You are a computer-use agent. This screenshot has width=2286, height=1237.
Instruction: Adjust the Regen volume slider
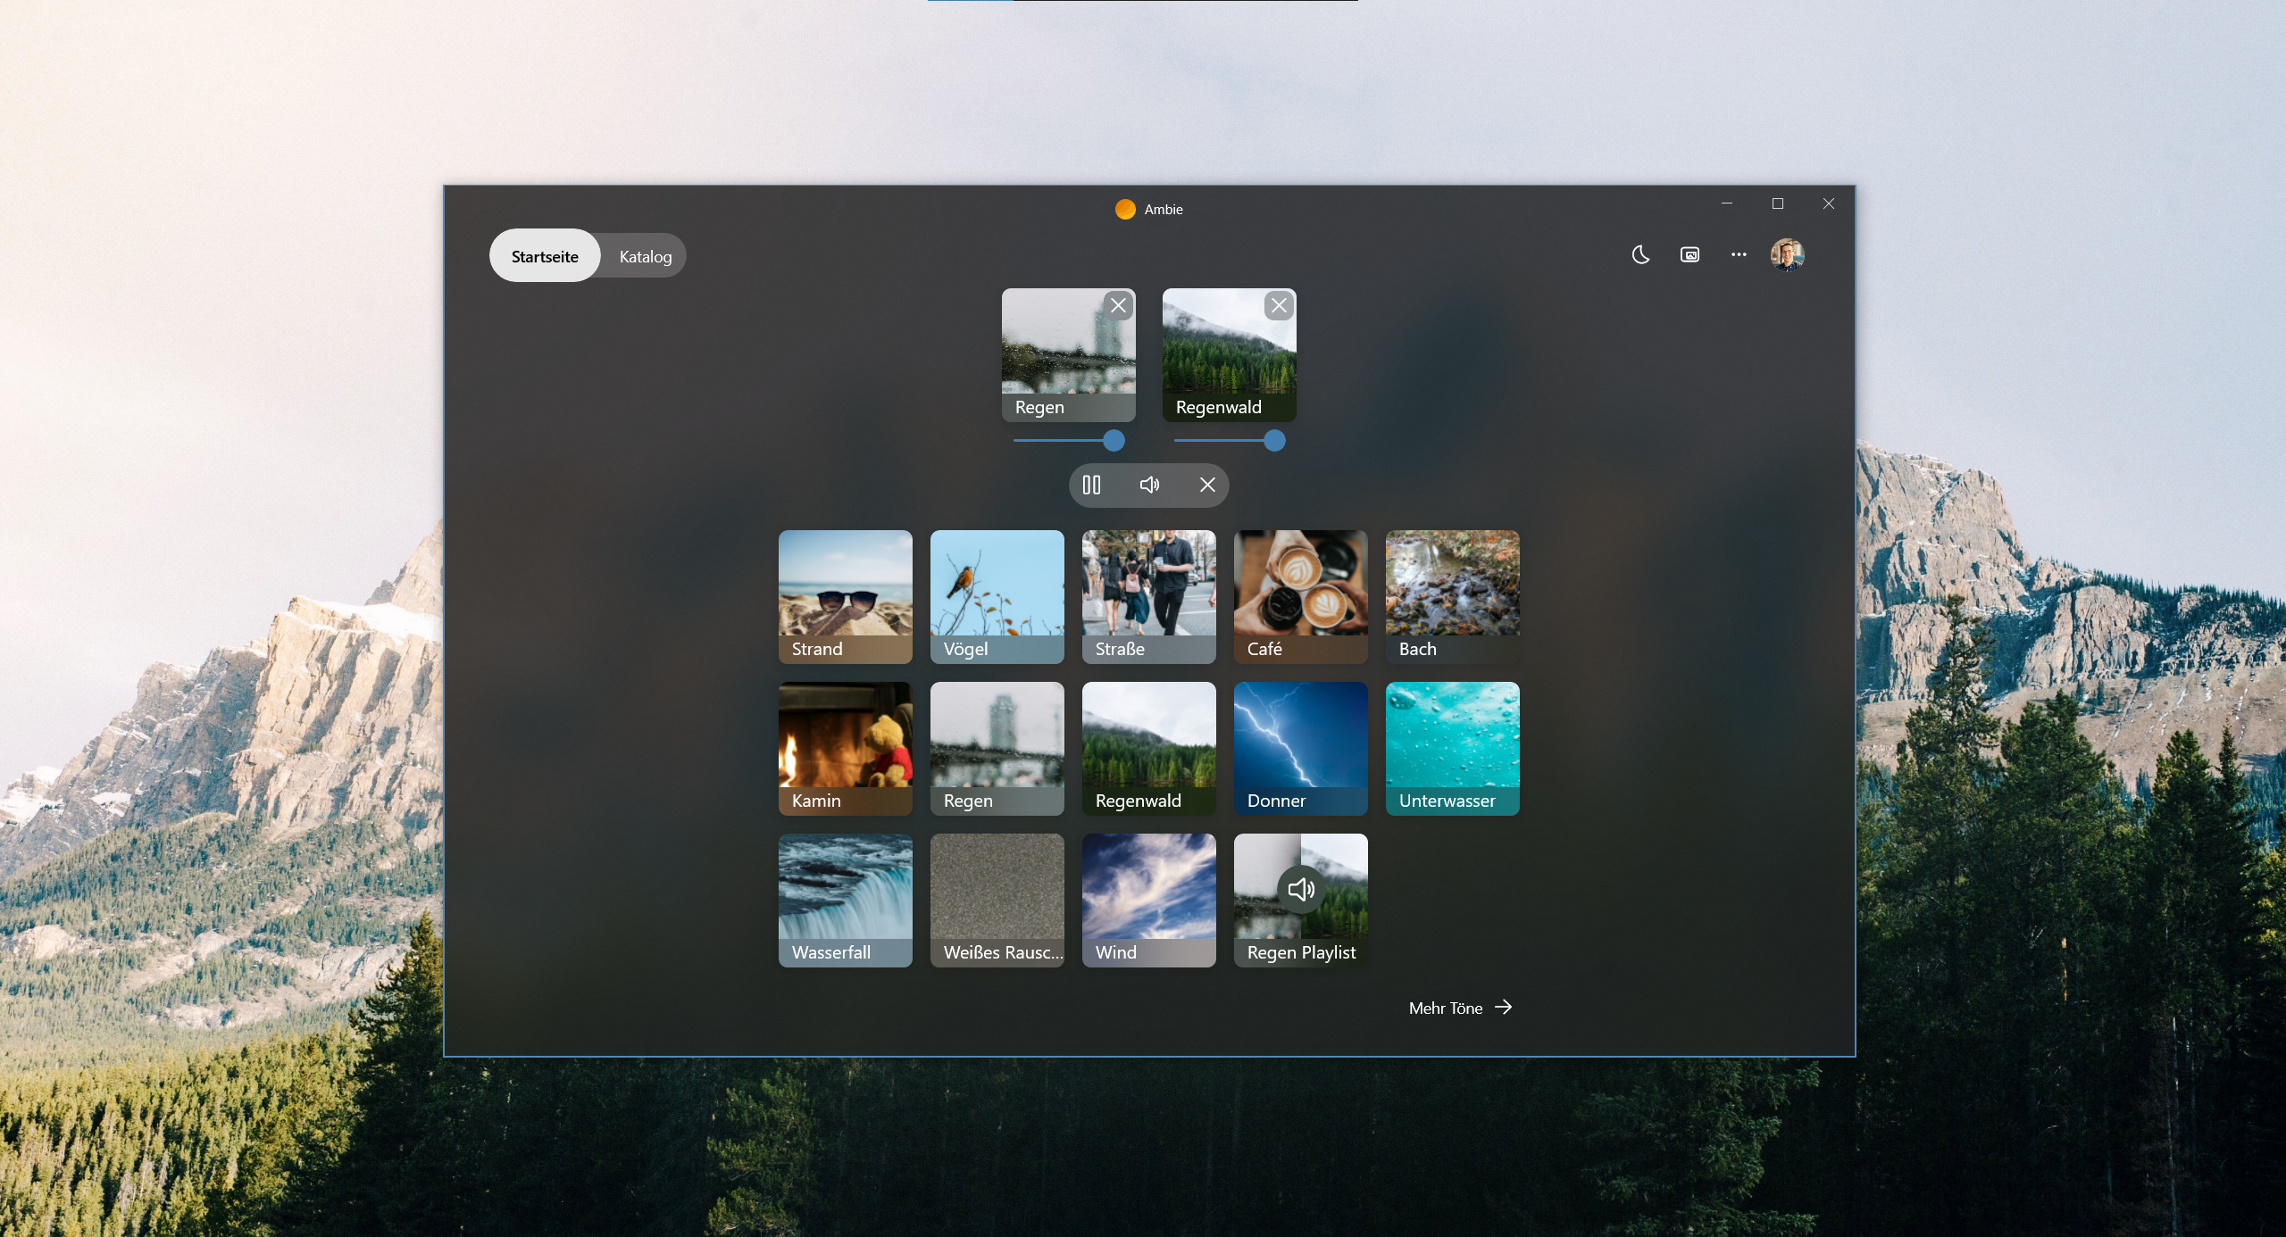pyautogui.click(x=1069, y=440)
